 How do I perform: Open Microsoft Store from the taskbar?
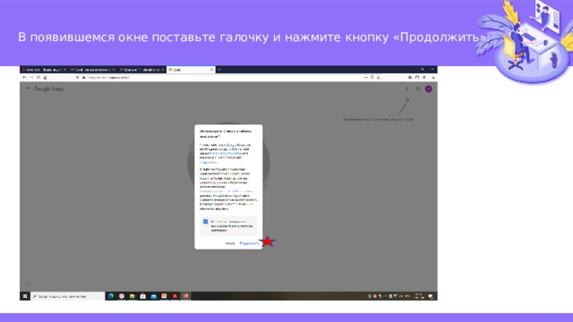point(143,296)
